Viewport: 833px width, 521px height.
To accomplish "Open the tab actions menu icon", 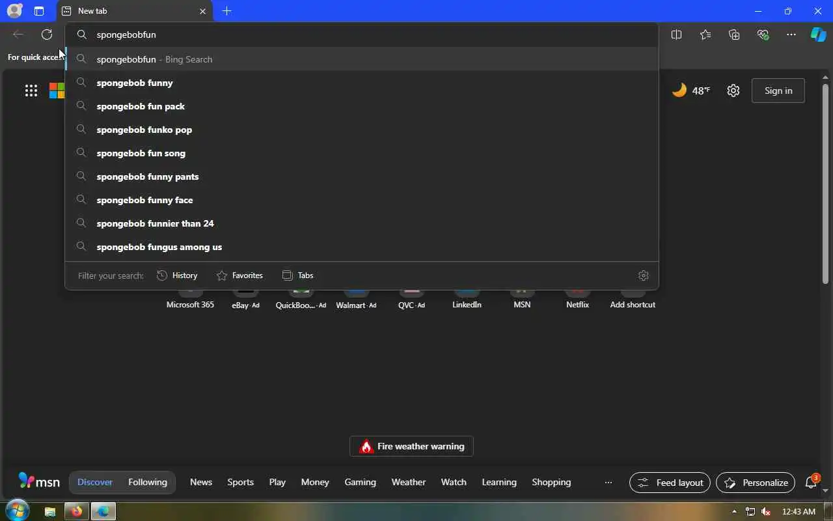I will coord(39,11).
